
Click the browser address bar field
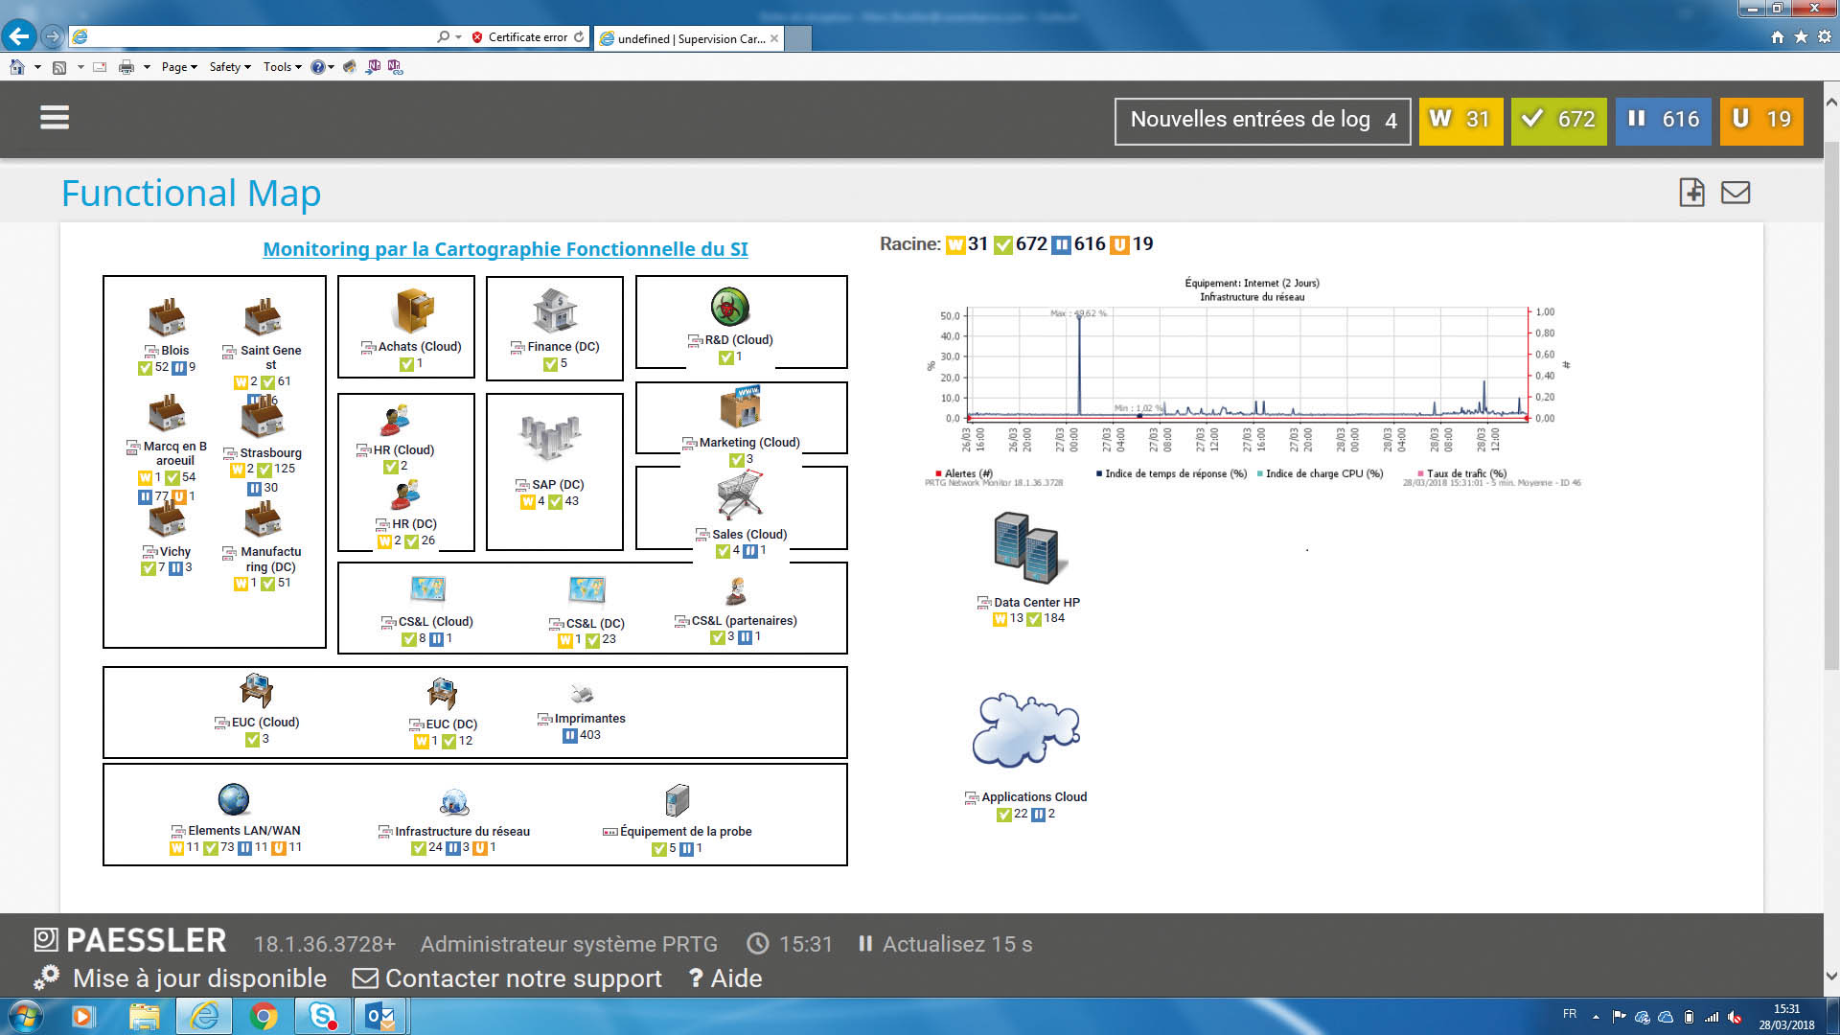pos(261,37)
